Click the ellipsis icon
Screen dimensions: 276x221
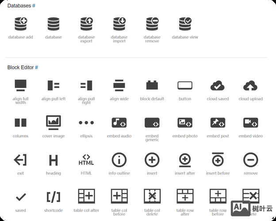tap(86, 122)
